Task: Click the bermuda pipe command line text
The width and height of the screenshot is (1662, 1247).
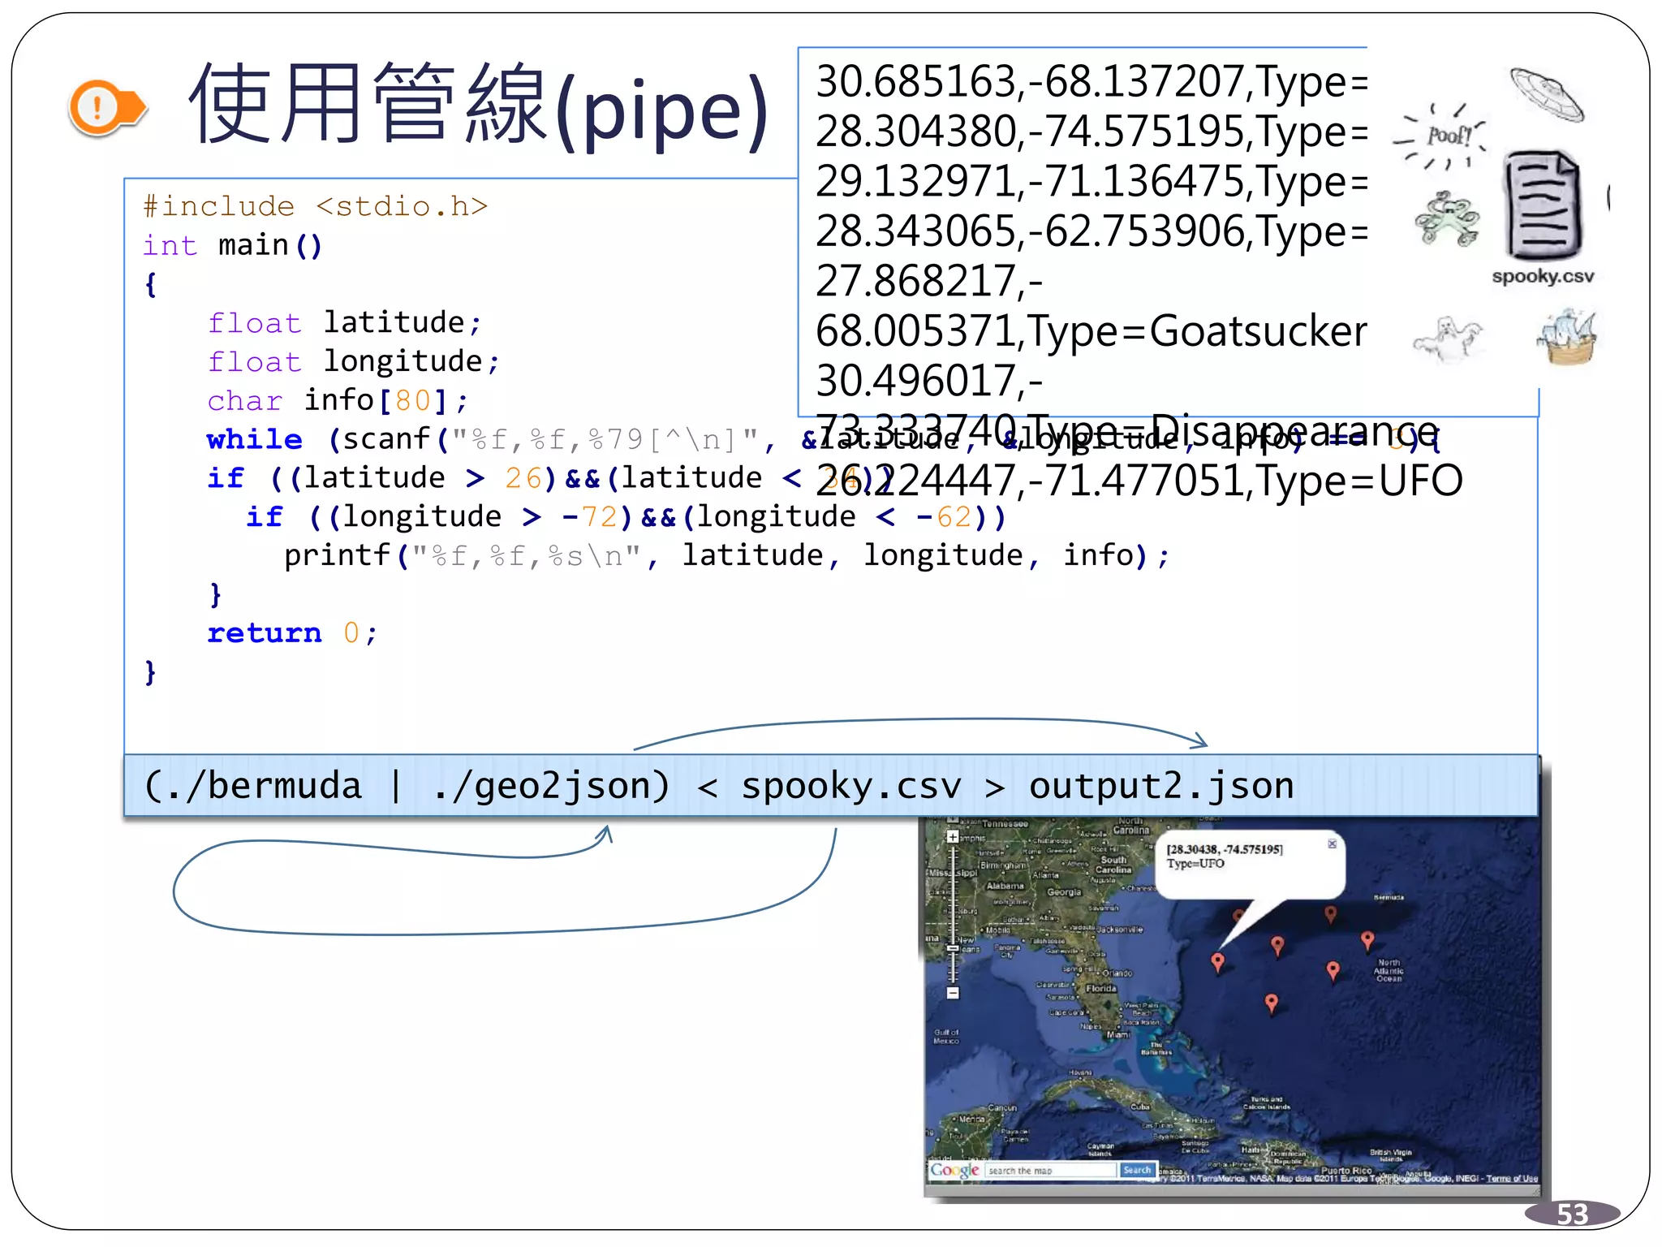Action: click(719, 786)
